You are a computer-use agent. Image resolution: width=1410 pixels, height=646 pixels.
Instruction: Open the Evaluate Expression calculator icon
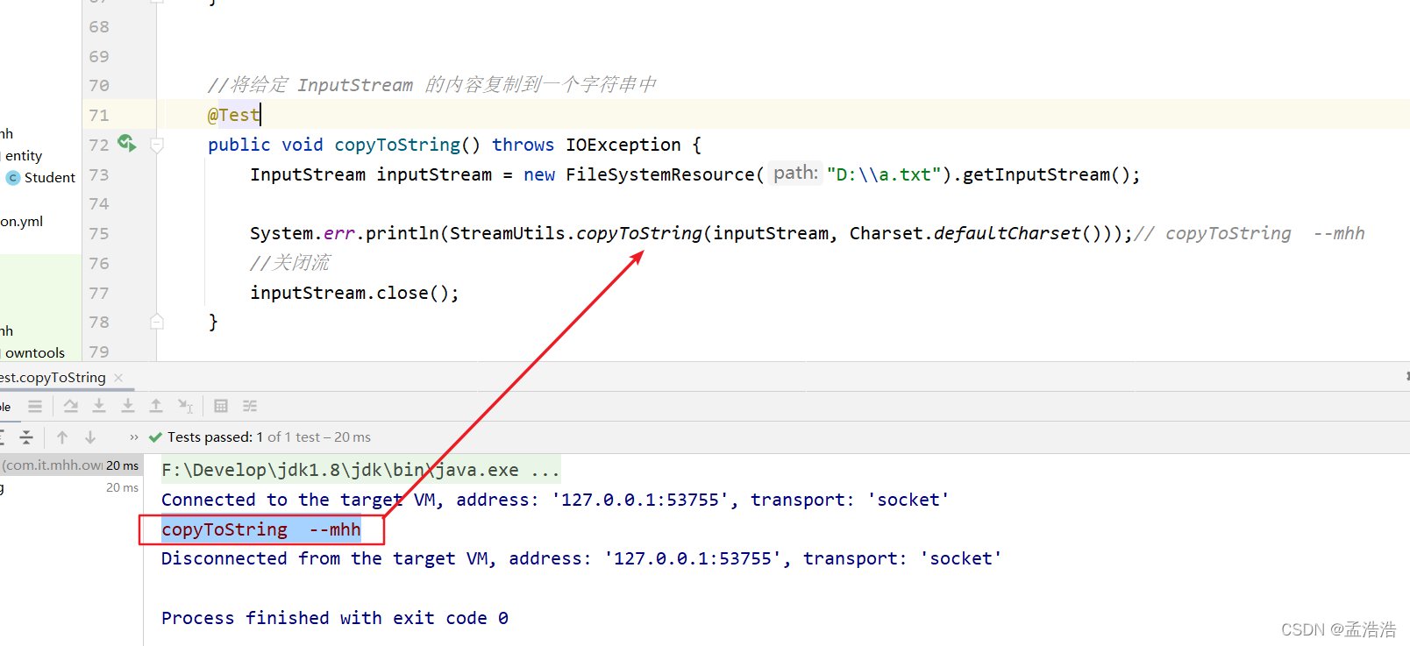(x=221, y=406)
